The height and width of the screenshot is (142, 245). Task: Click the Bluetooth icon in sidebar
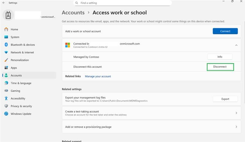(x=6, y=44)
